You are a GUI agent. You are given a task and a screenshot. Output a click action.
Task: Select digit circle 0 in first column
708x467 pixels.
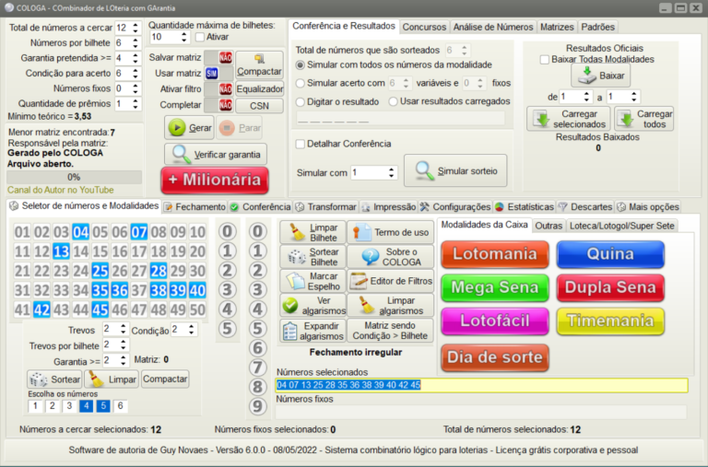tap(227, 231)
